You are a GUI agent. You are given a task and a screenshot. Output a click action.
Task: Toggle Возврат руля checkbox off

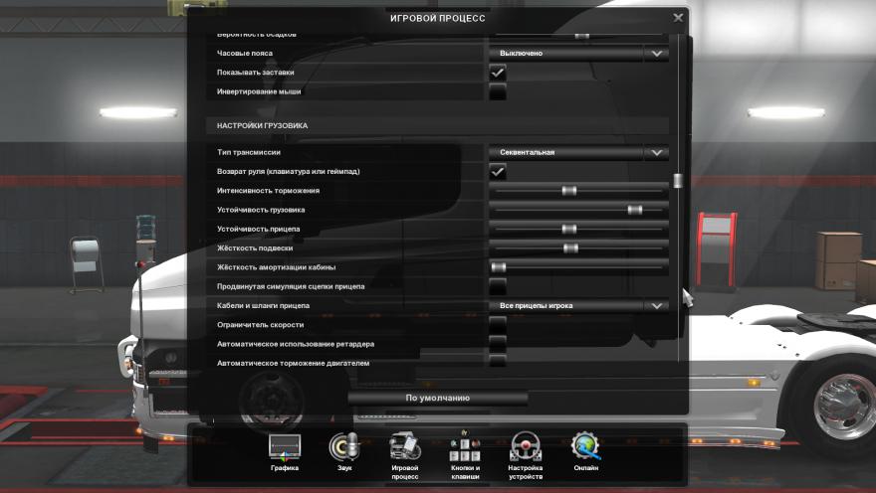click(497, 171)
